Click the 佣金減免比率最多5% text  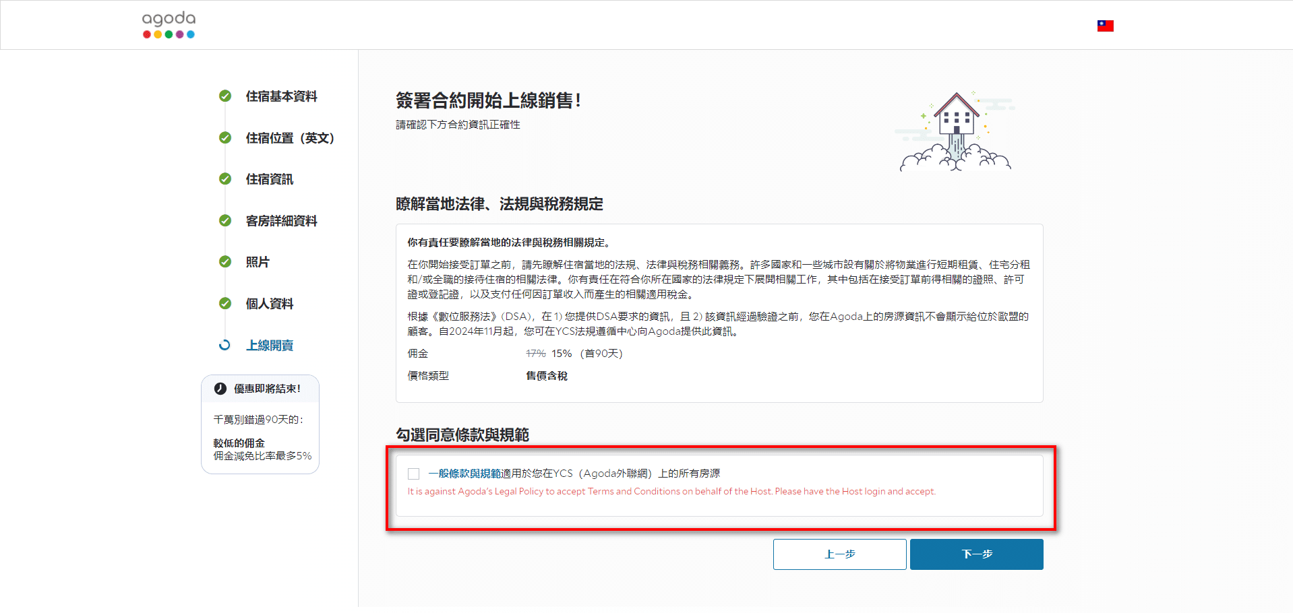[x=262, y=456]
